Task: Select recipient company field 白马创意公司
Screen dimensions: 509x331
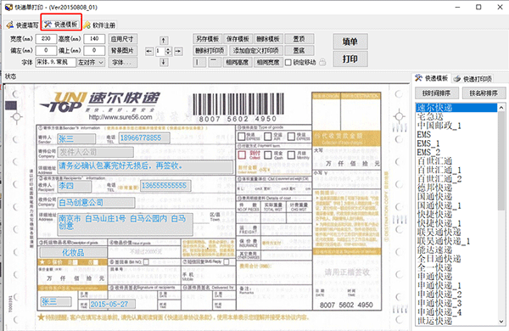Action: point(96,203)
